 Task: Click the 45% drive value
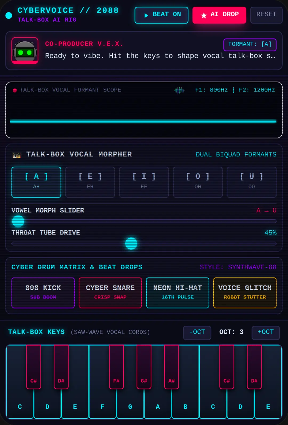click(270, 233)
